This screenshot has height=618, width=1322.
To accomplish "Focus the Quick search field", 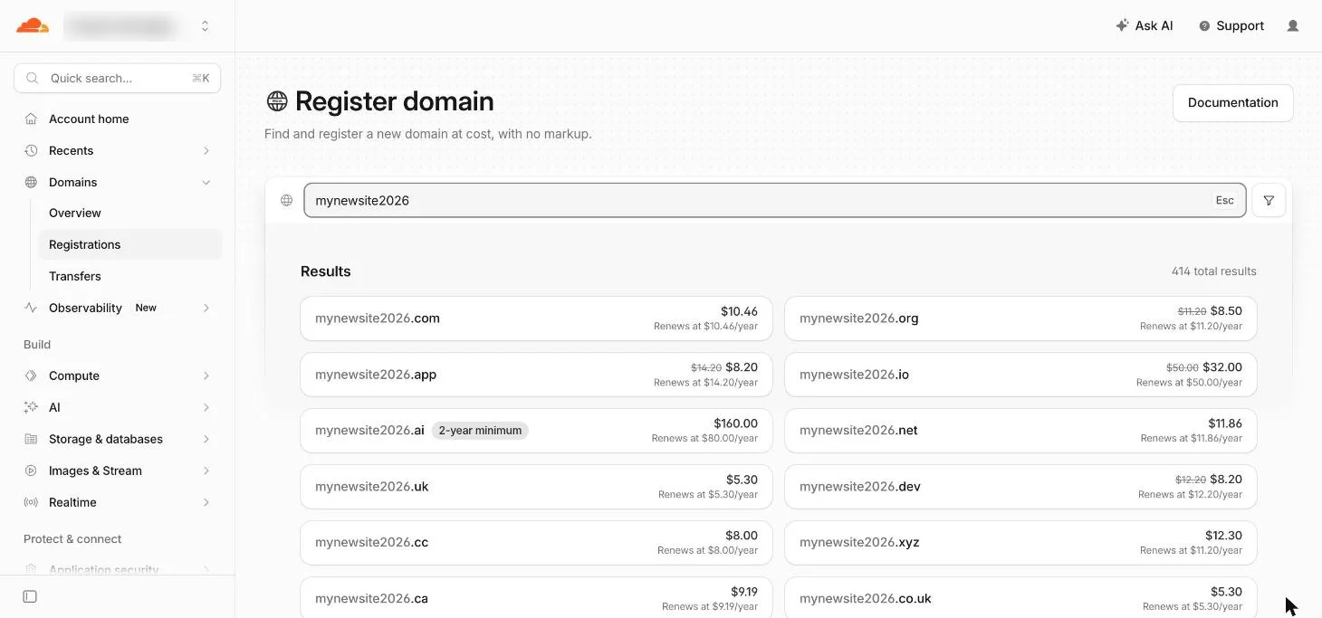I will pyautogui.click(x=117, y=78).
